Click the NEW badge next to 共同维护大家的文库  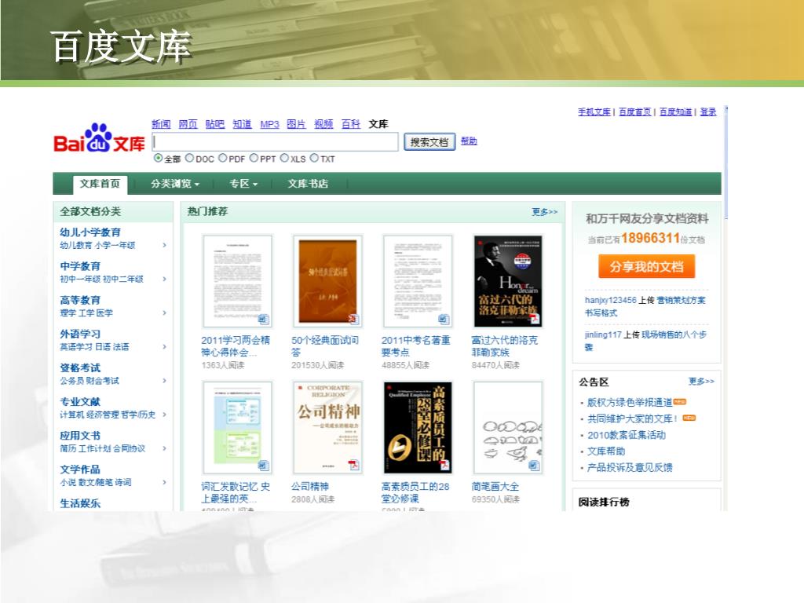point(689,418)
